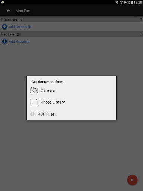Tap the blue plus next to Add Recipient

[x=4, y=41]
